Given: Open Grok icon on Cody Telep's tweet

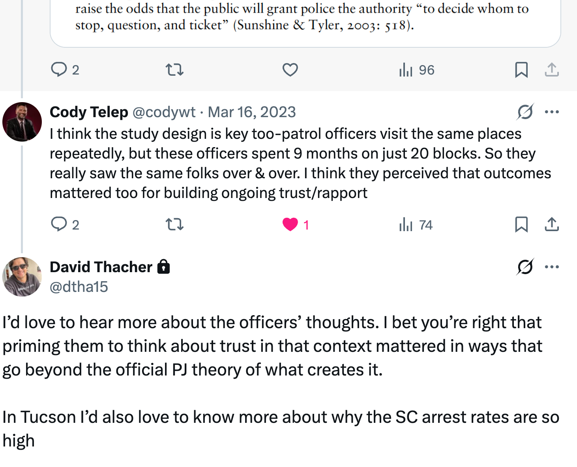Looking at the screenshot, I should coord(525,112).
